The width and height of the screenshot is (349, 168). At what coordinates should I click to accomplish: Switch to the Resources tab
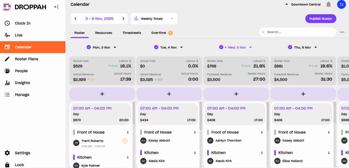(x=104, y=33)
